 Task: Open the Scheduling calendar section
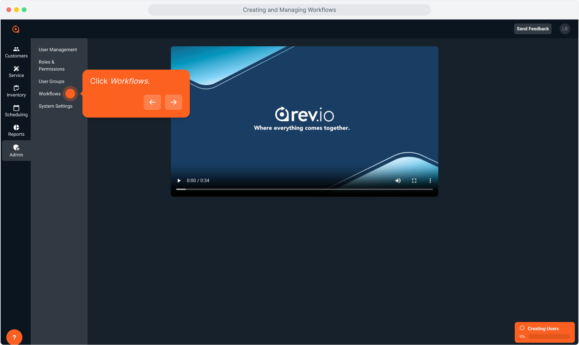tap(16, 111)
